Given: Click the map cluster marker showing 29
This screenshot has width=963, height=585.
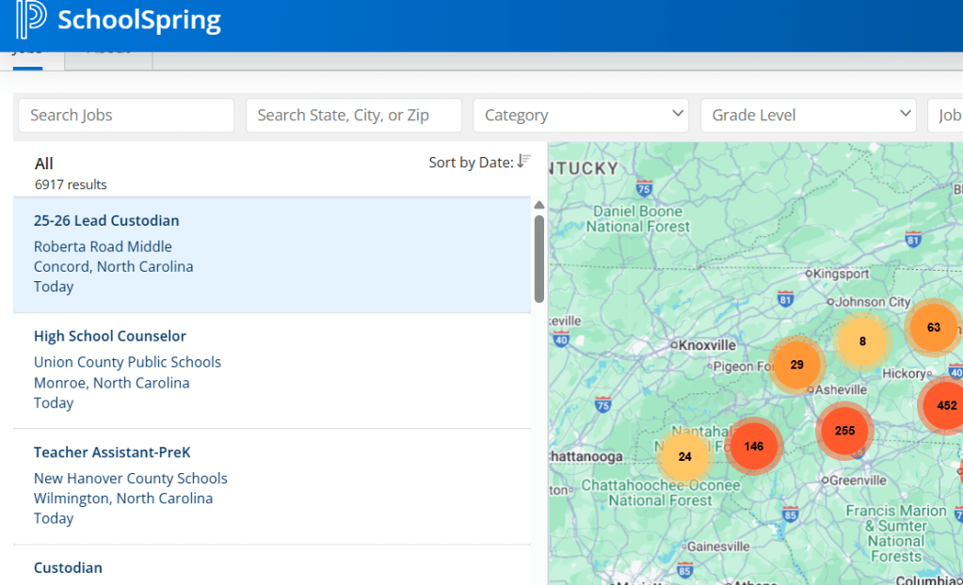Looking at the screenshot, I should point(796,364).
